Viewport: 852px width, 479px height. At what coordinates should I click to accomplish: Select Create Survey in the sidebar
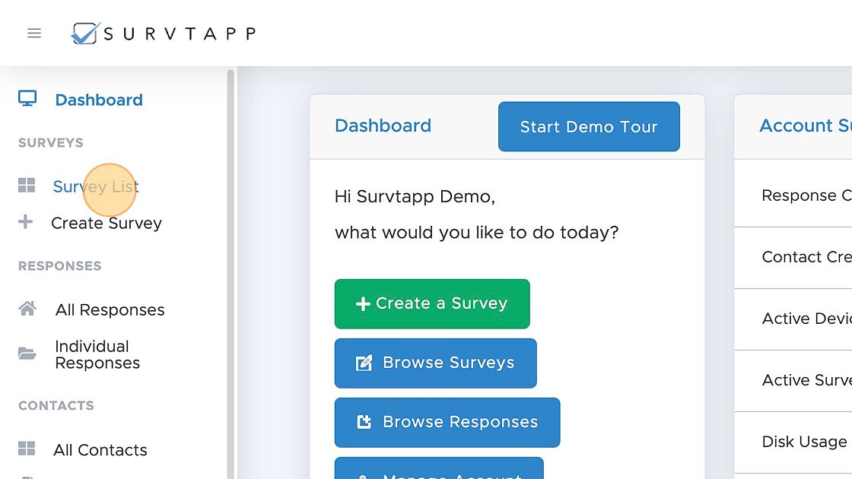click(x=106, y=224)
